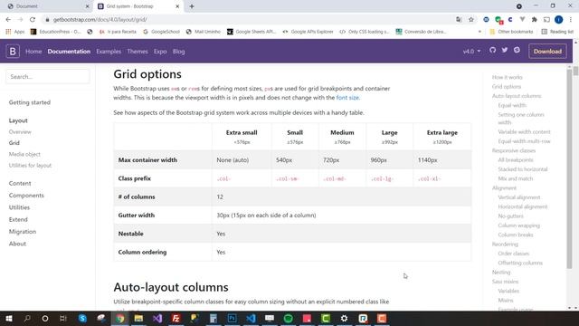The width and height of the screenshot is (579, 326).
Task: Open File Explorer in taskbar
Action: point(138,318)
